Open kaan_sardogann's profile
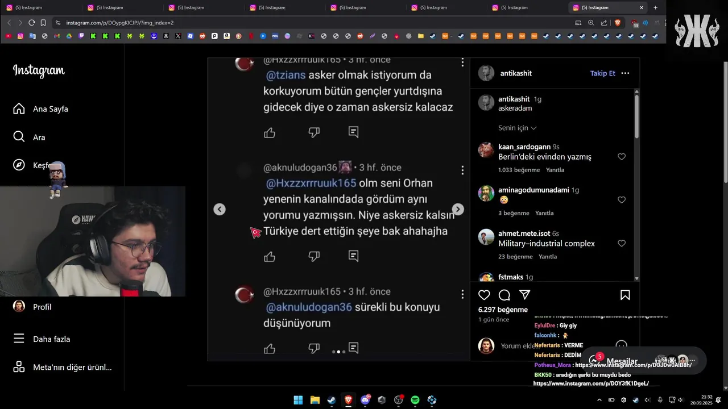 coord(524,147)
